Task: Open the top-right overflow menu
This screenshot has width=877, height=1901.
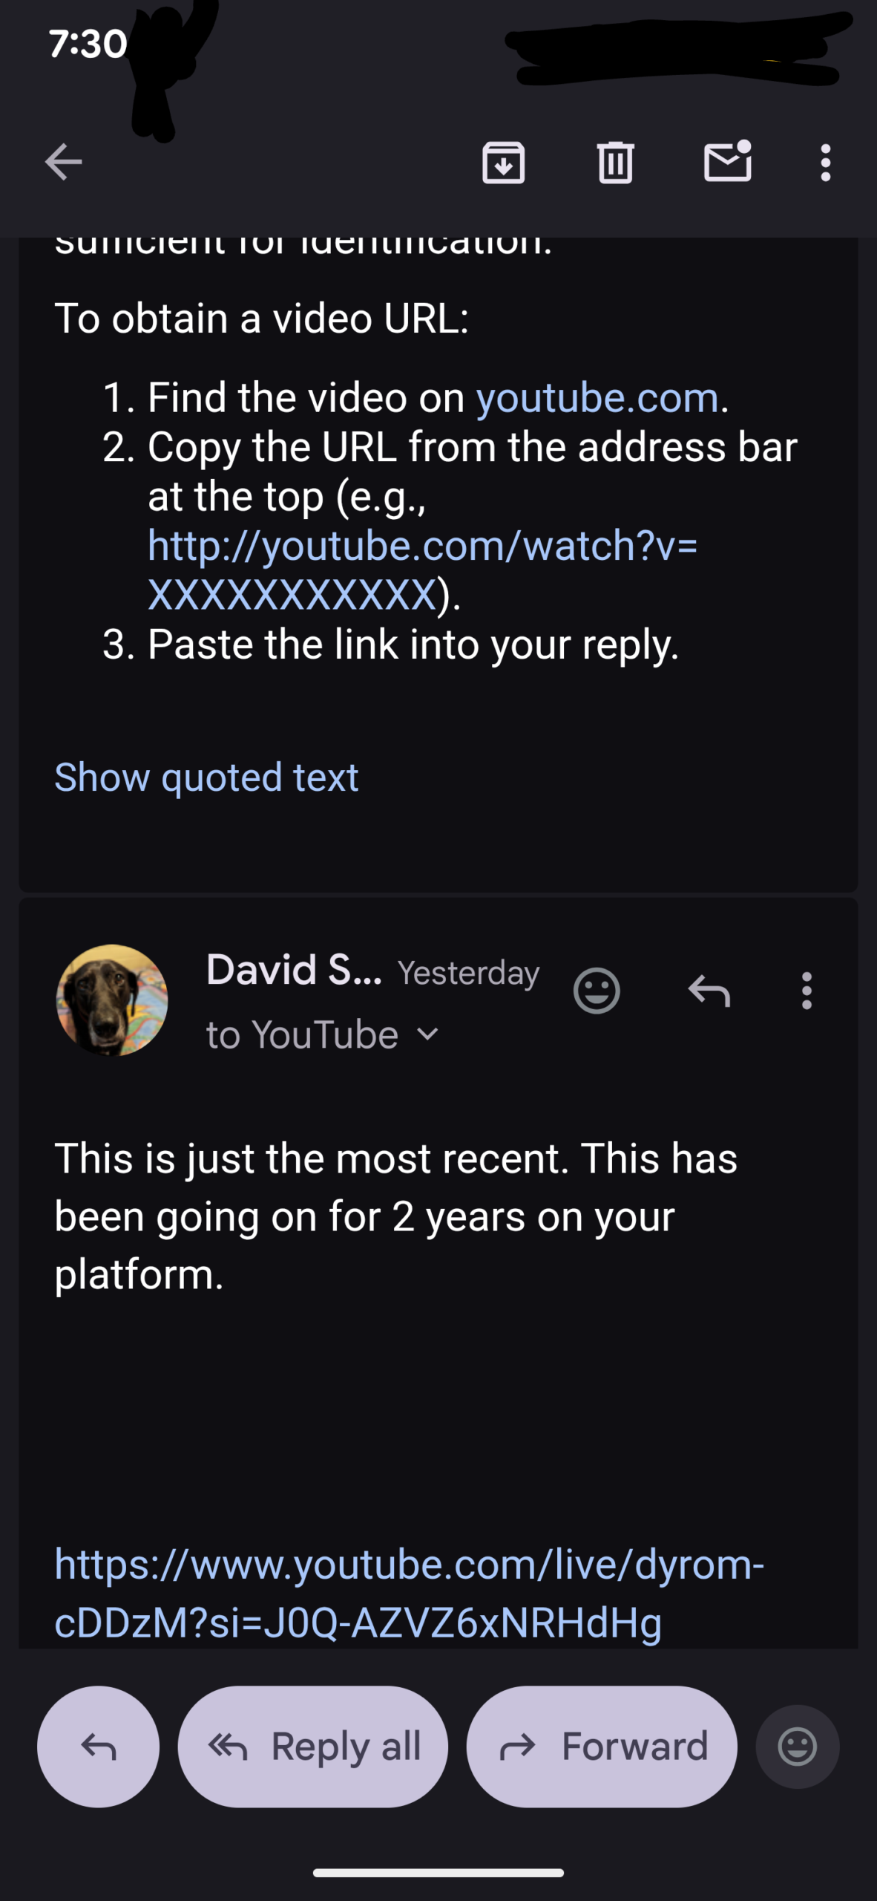Action: (x=825, y=162)
